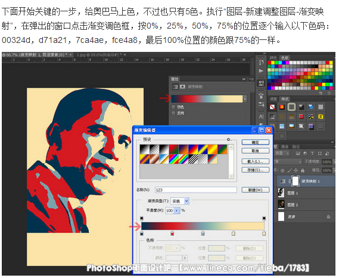The image size is (339, 278).
Task: Select the cream color stop at 100%
Action: [x=264, y=233]
